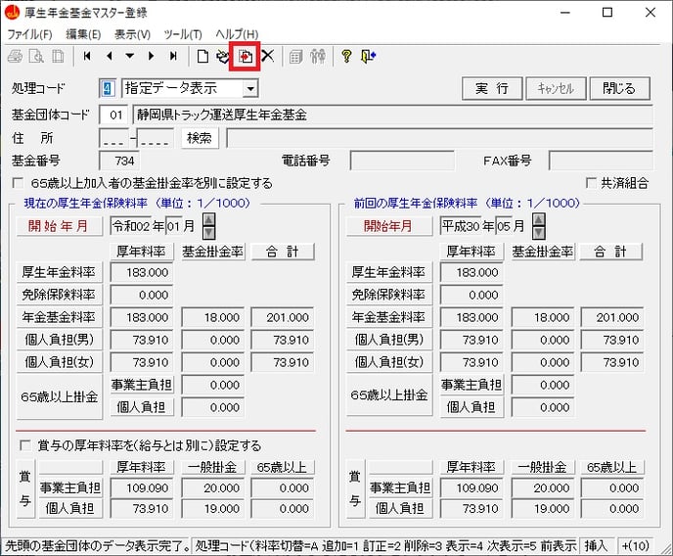Go to next record arrow
The height and width of the screenshot is (556, 673).
[151, 56]
